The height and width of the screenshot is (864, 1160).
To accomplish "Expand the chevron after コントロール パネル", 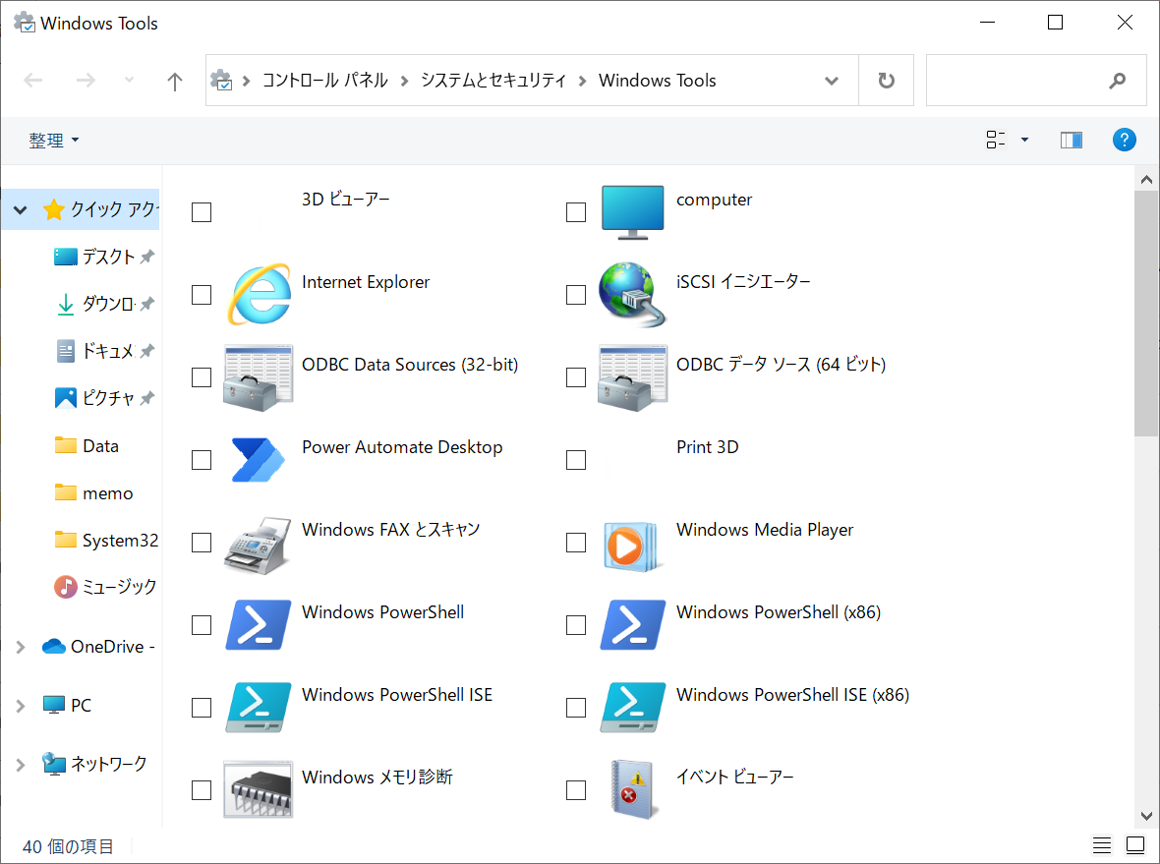I will pos(404,81).
